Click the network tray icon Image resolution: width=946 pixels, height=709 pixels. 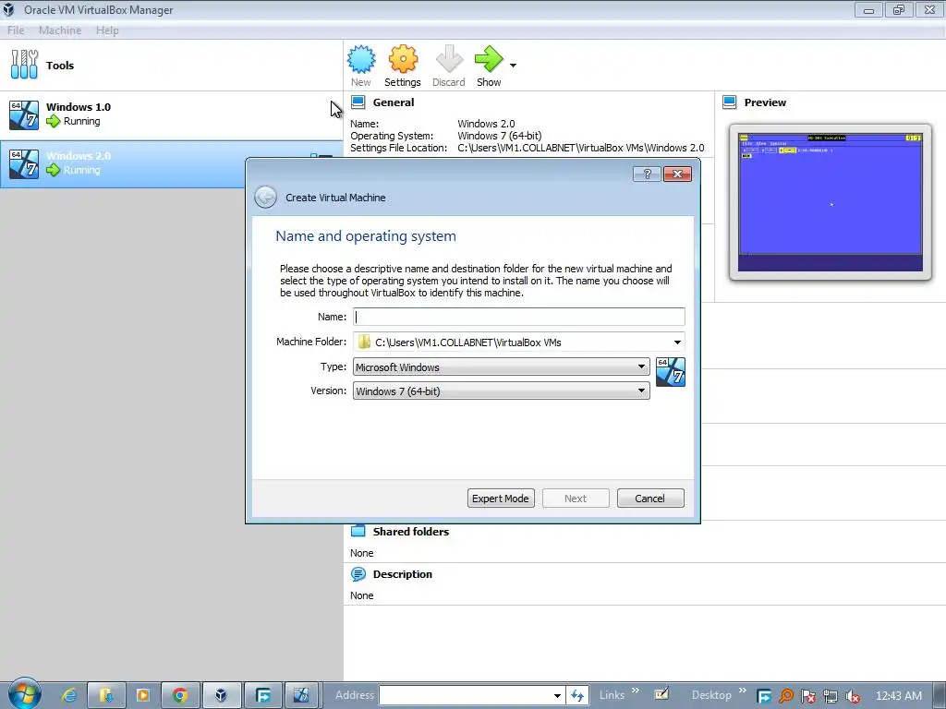831,696
